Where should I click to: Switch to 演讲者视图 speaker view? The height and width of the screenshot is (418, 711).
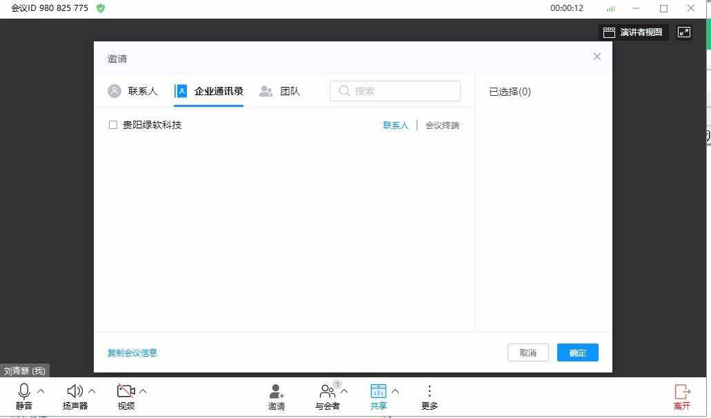pyautogui.click(x=633, y=32)
